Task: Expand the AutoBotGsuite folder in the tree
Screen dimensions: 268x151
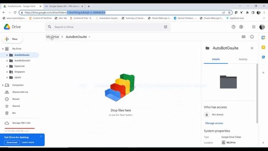Action: pyautogui.click(x=7, y=55)
